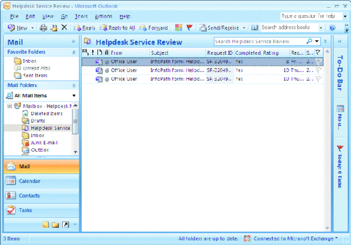The width and height of the screenshot is (351, 245).
Task: Click the Follow Up red flag icon
Action: click(190, 28)
